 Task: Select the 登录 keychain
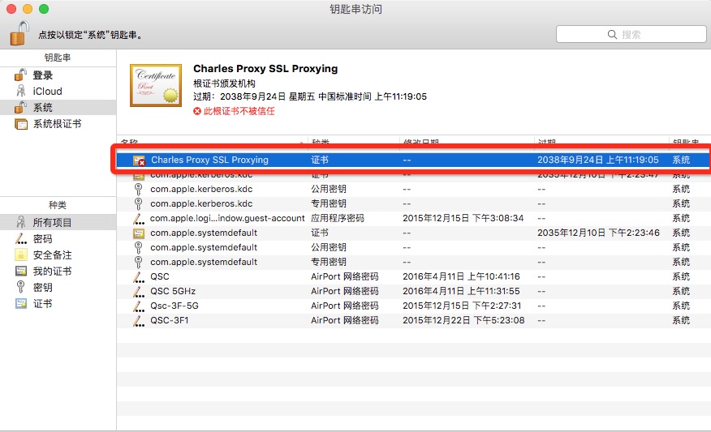click(58, 75)
